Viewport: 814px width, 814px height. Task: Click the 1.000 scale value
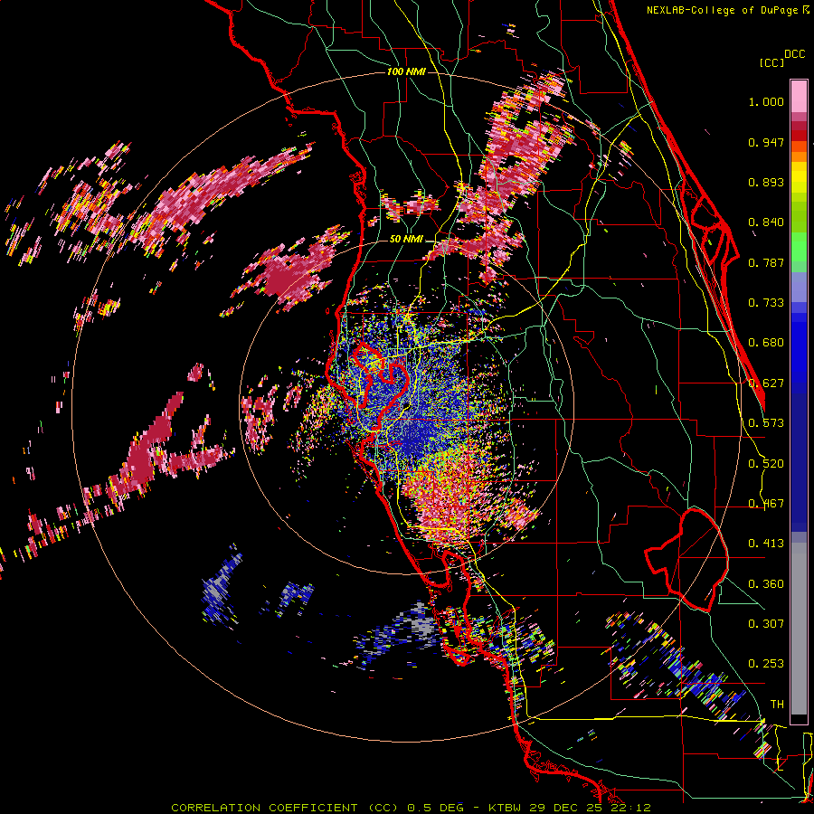pyautogui.click(x=766, y=101)
